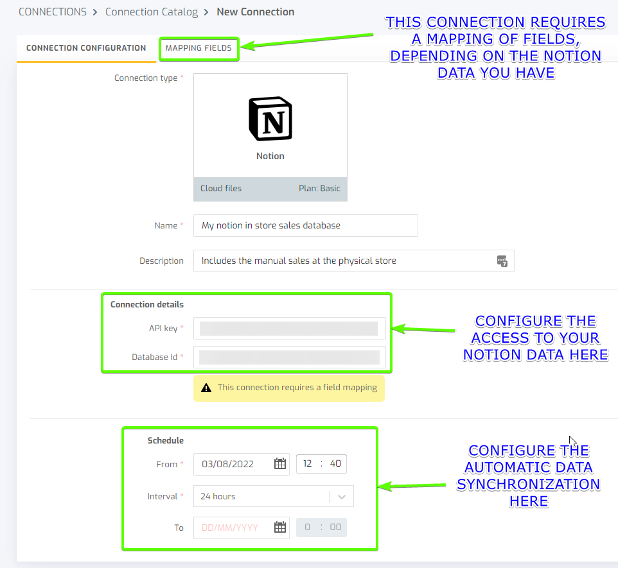Click the Name input field
This screenshot has width=618, height=568.
[x=305, y=225]
